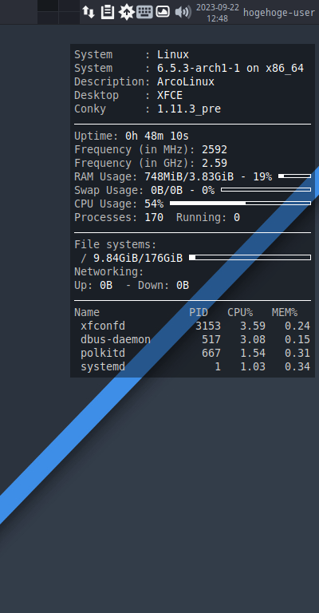Open the volume speaker icon
The height and width of the screenshot is (613, 319).
pos(183,12)
